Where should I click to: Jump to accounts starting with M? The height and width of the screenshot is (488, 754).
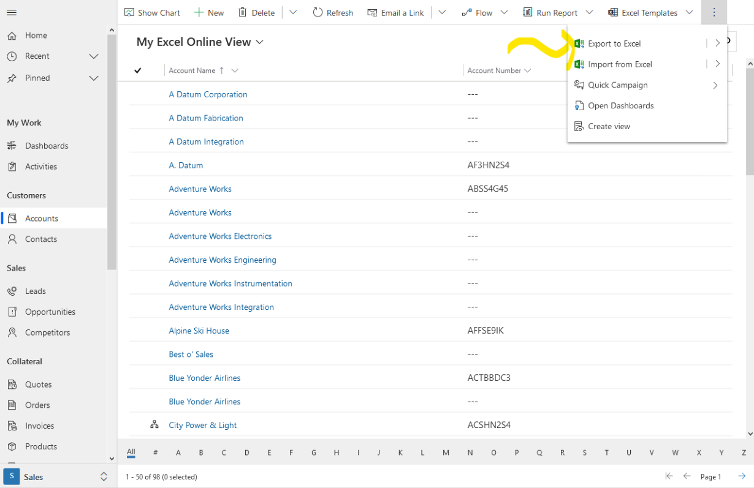[x=446, y=452]
